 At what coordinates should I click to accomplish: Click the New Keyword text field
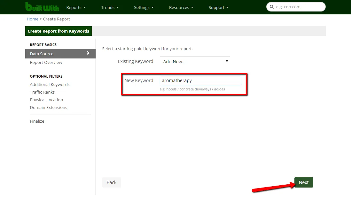pos(200,81)
